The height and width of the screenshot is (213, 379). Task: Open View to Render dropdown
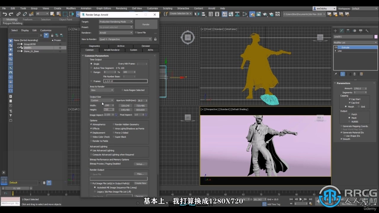pyautogui.click(x=125, y=39)
